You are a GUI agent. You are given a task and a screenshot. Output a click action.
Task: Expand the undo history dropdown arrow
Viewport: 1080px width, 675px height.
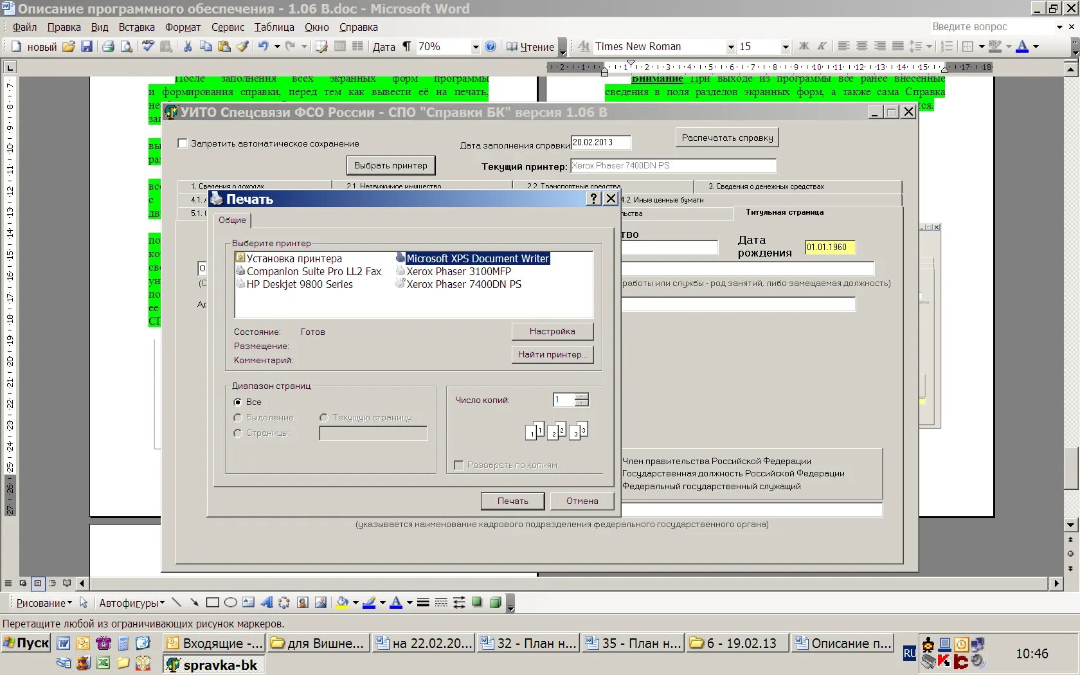click(x=277, y=46)
